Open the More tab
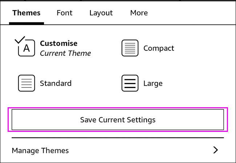The width and height of the screenshot is (236, 163). (139, 13)
